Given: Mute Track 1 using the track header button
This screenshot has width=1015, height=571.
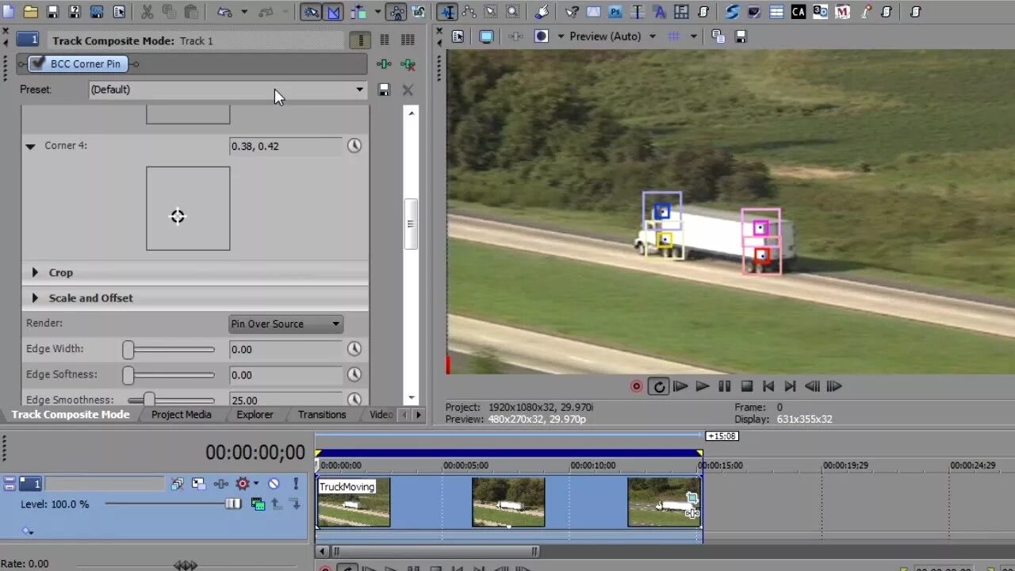Looking at the screenshot, I should [x=274, y=483].
